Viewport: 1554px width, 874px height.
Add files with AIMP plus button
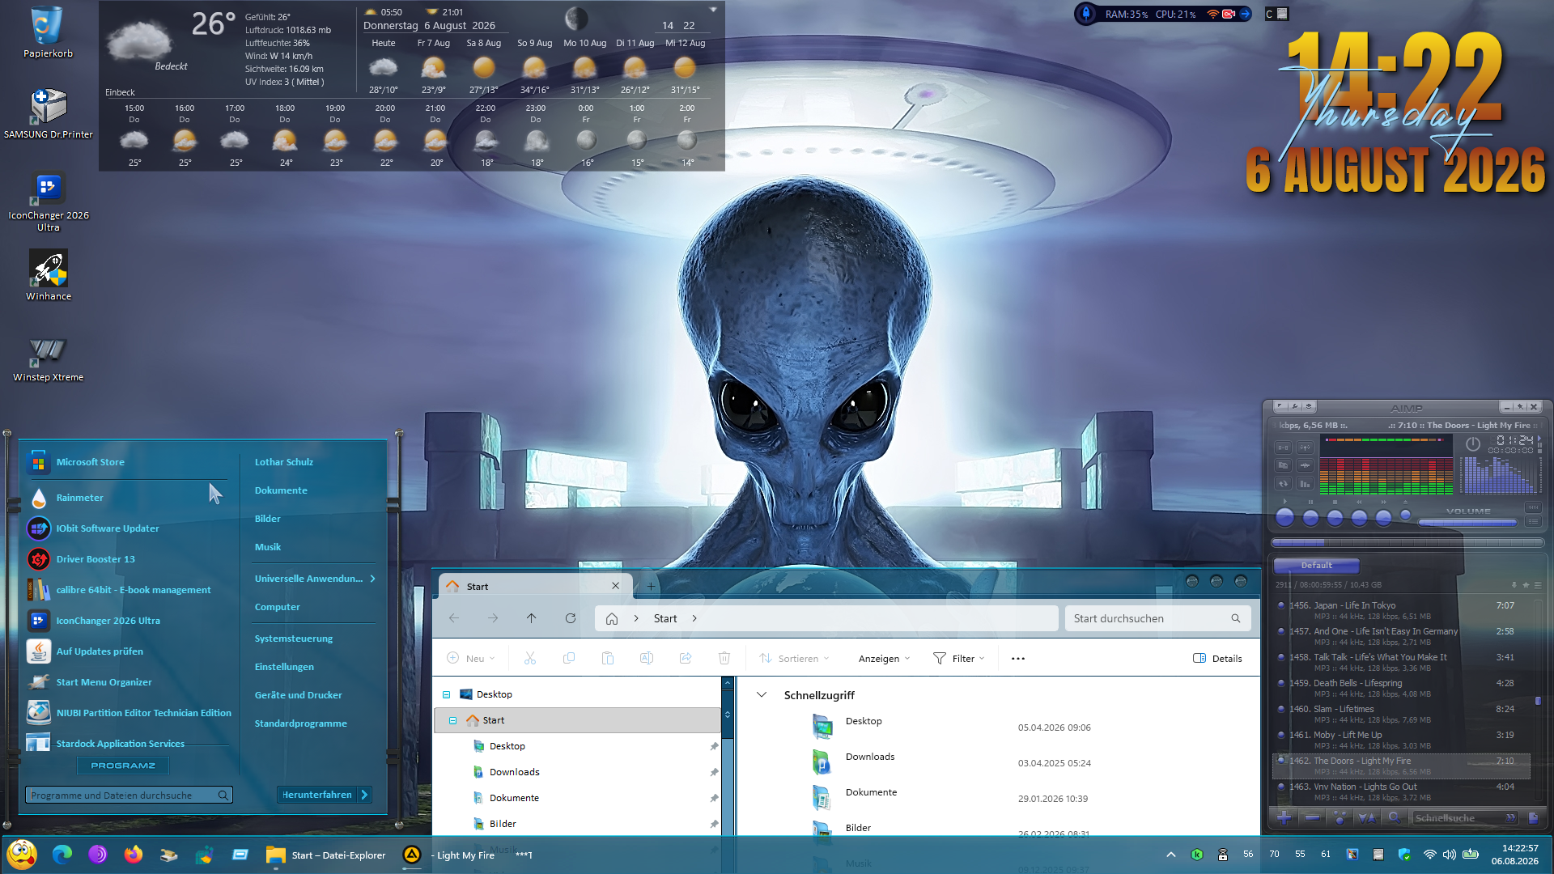1284,818
